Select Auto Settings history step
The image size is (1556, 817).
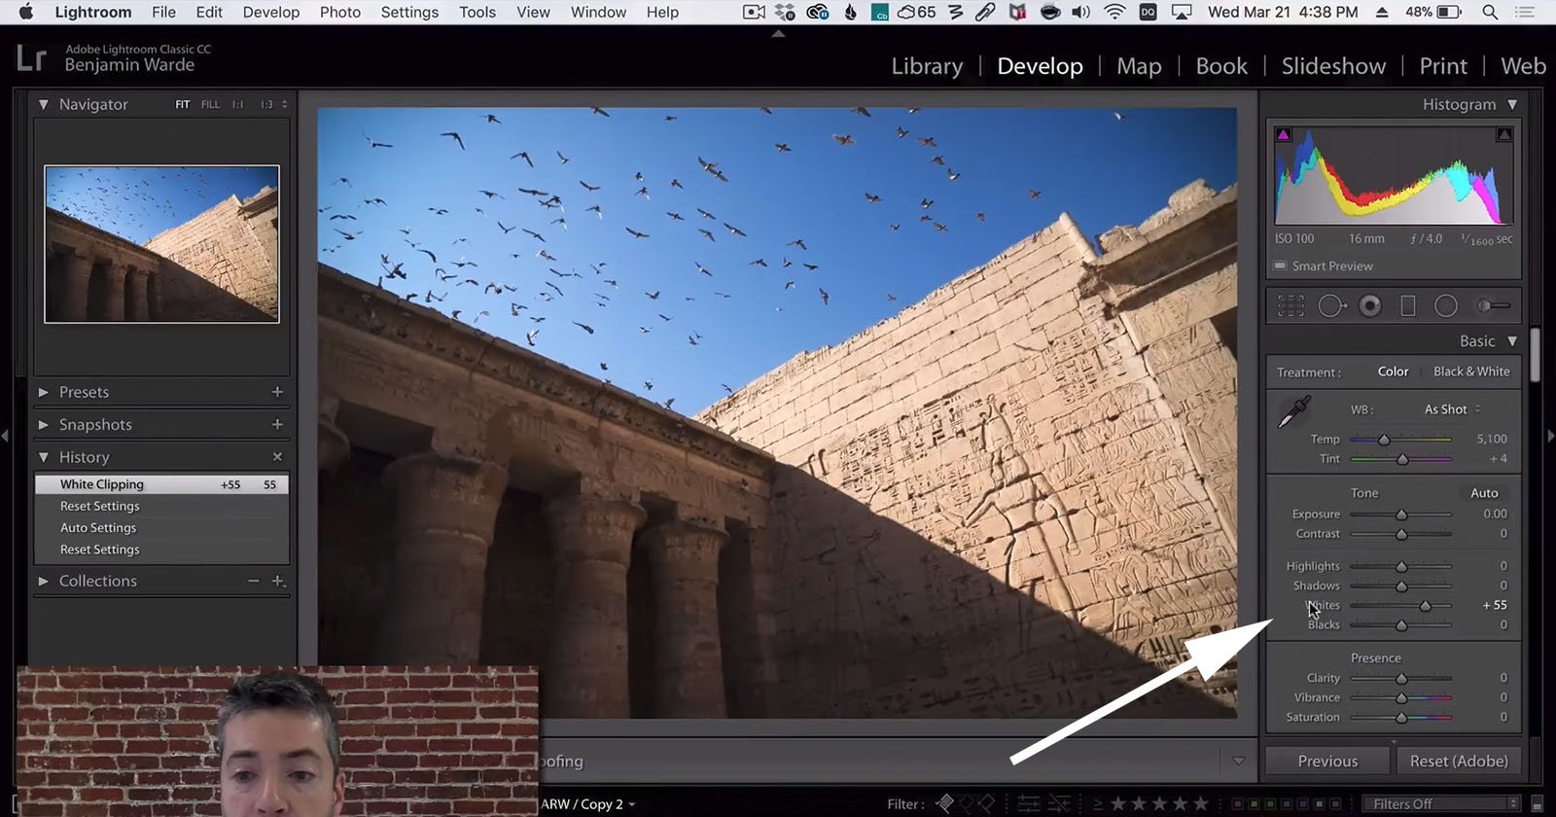(98, 527)
